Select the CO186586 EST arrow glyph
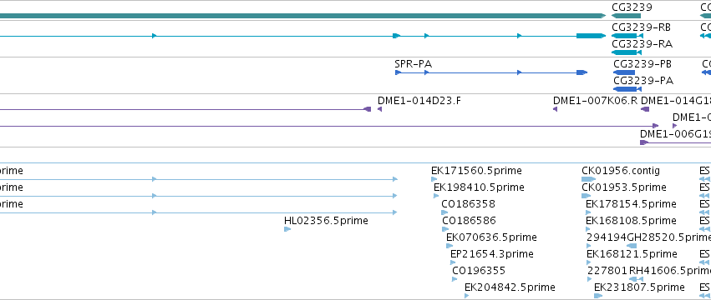This screenshot has height=300, width=711. pyautogui.click(x=445, y=229)
